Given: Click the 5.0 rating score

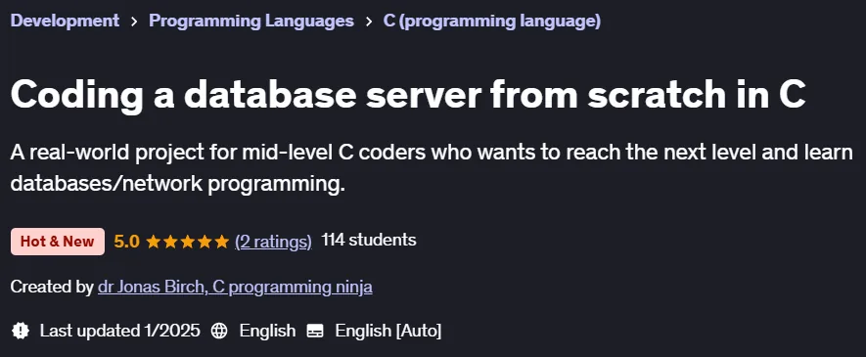Looking at the screenshot, I should 126,242.
